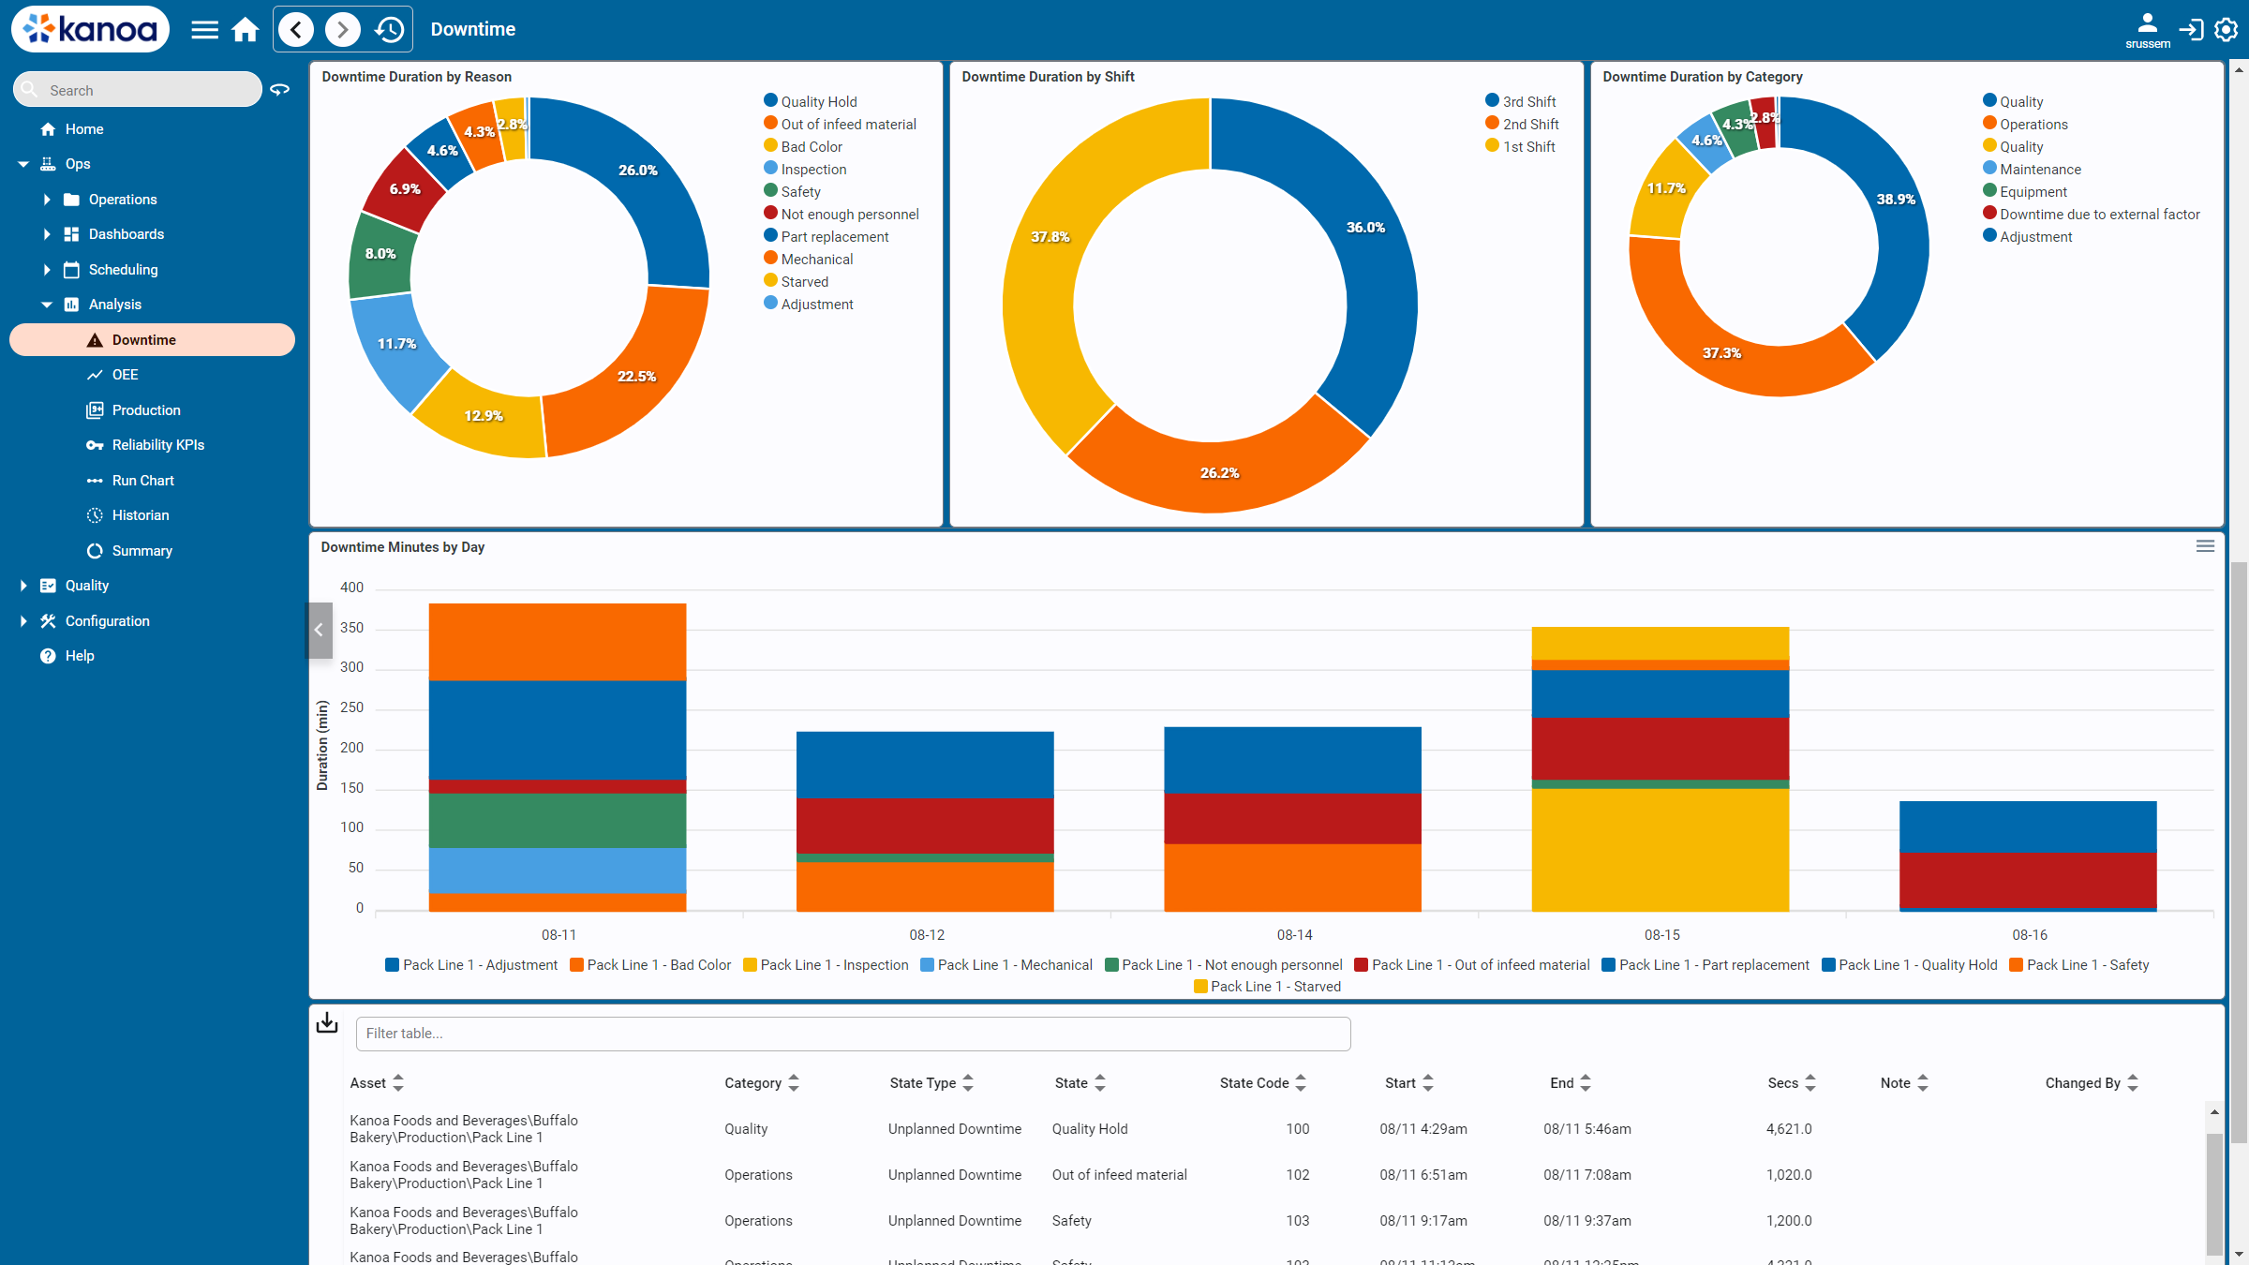2249x1265 pixels.
Task: Sort by Asset column arrows
Action: tap(398, 1083)
